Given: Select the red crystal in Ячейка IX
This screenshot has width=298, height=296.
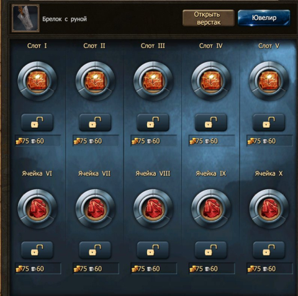Looking at the screenshot, I should tap(211, 209).
